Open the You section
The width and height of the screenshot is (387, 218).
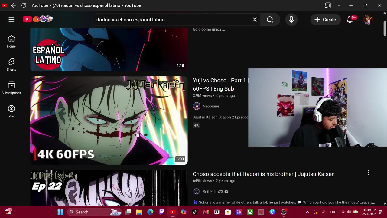pos(11,111)
